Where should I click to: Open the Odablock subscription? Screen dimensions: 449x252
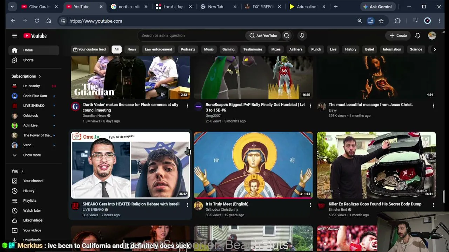[34, 115]
